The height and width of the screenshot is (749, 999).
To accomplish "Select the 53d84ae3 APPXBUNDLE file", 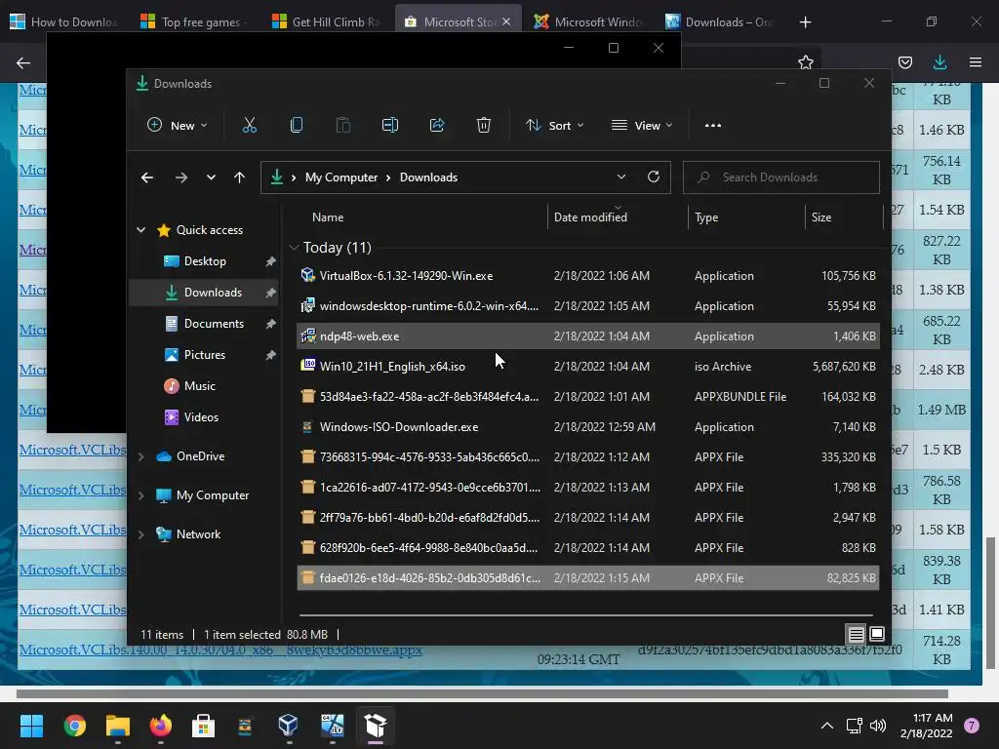I will (x=588, y=397).
